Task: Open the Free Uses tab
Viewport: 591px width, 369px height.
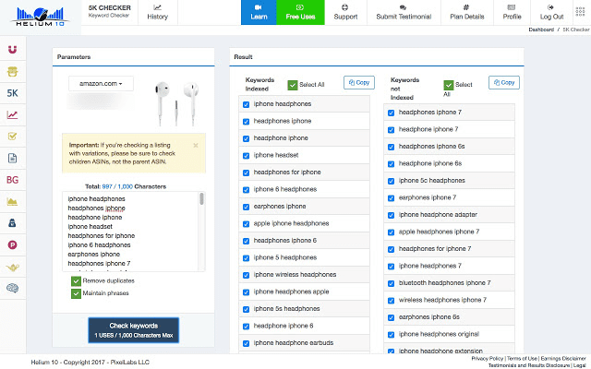Action: tap(300, 12)
